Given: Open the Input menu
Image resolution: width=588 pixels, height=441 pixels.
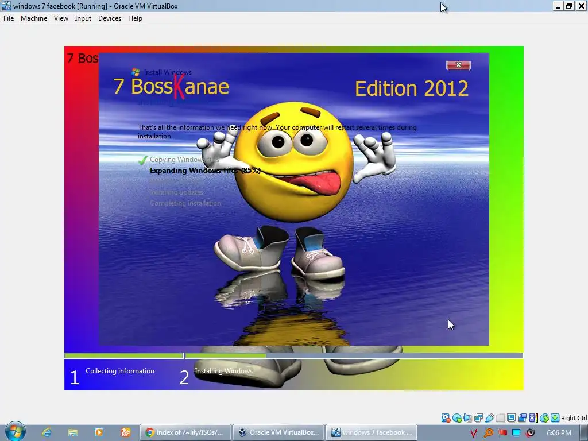Looking at the screenshot, I should (83, 18).
